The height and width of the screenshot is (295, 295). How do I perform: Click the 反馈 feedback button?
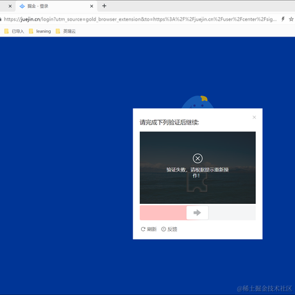(169, 229)
